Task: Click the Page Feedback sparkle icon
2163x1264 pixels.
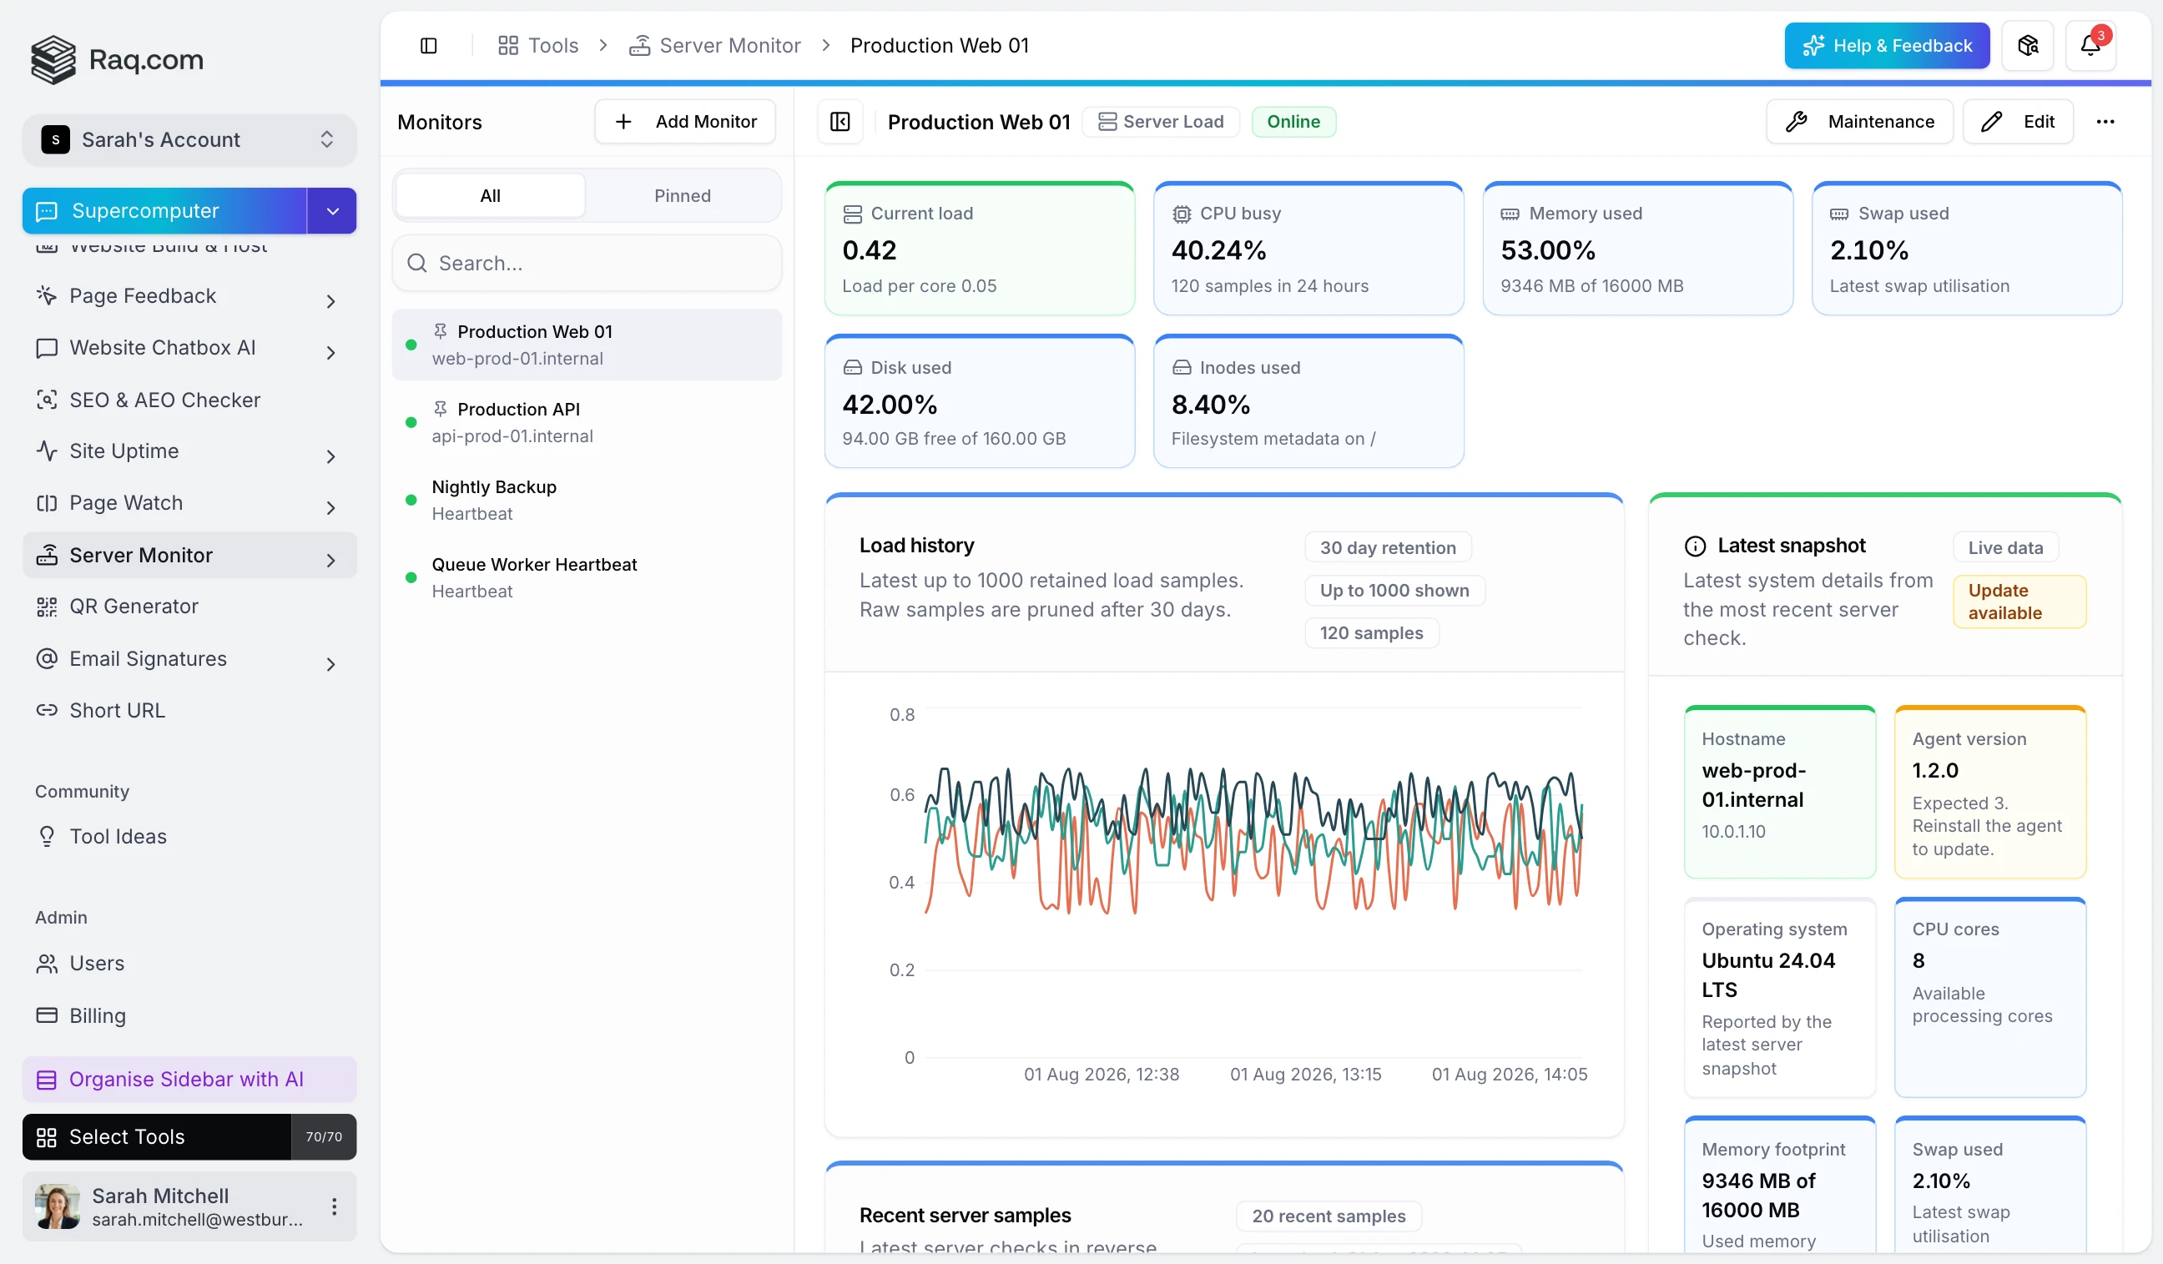Action: tap(47, 295)
